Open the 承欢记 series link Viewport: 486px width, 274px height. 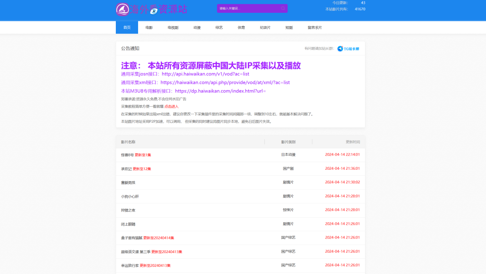pyautogui.click(x=127, y=169)
